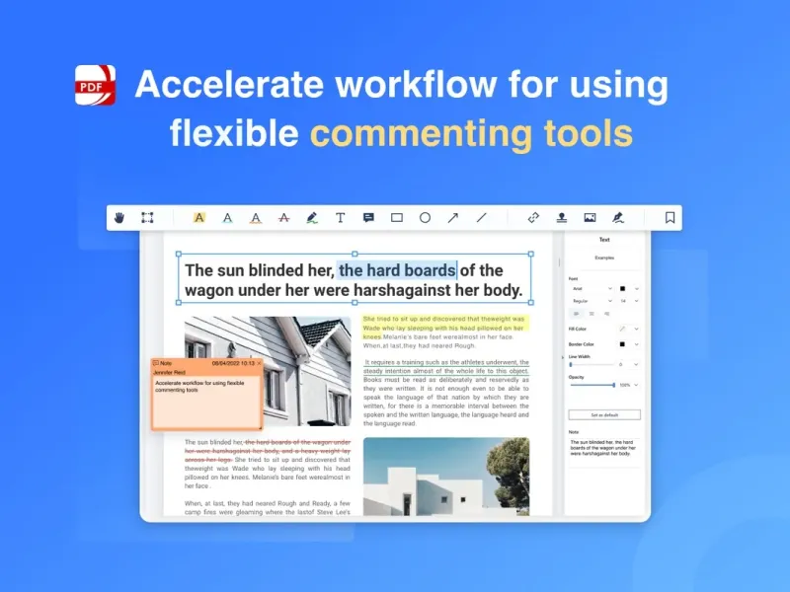Click the 'Jennifer Reid' author name

point(169,373)
